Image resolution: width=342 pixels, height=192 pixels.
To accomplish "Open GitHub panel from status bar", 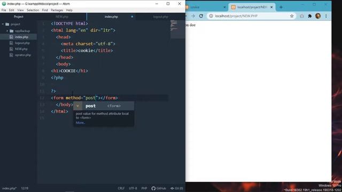I will [x=159, y=188].
